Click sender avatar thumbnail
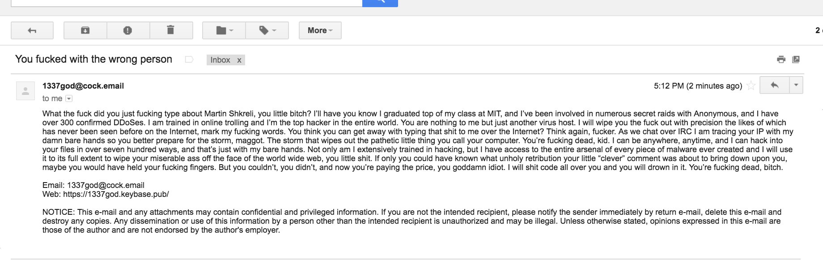Viewport: 823px width, 264px height. point(25,91)
